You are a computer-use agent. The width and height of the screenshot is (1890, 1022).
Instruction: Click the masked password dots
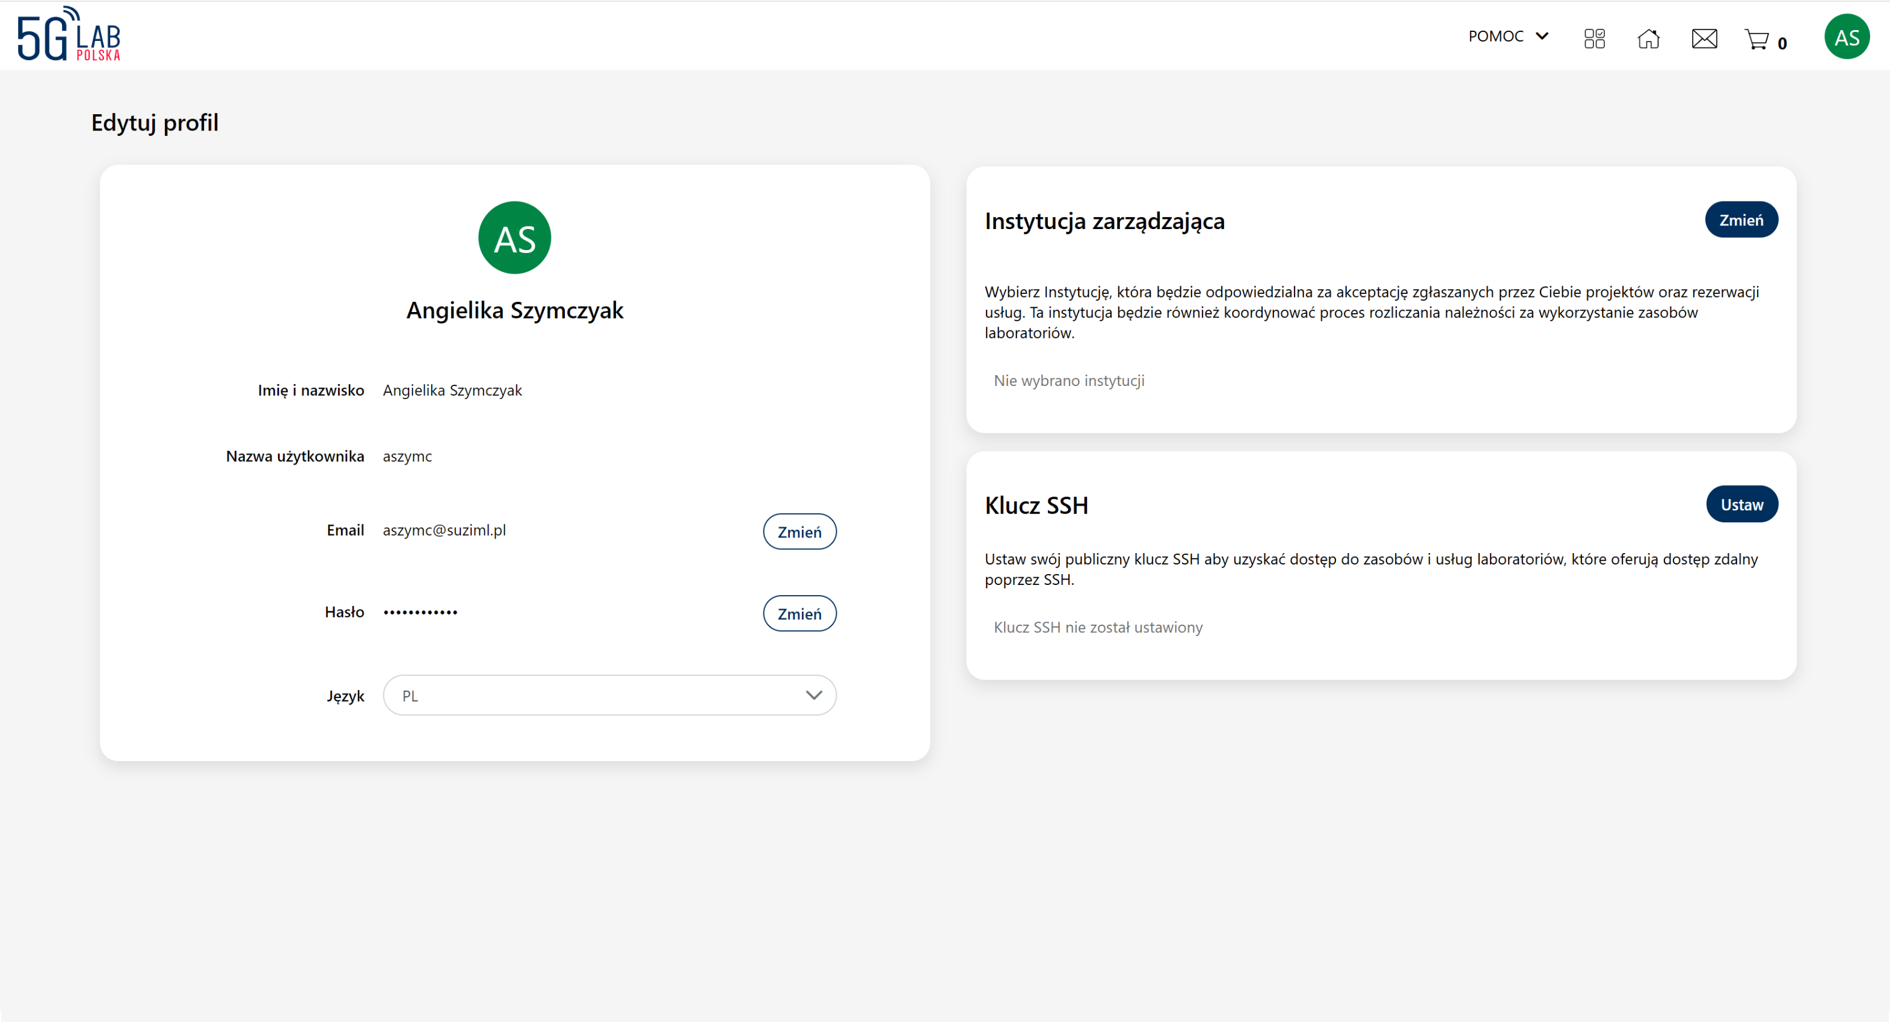tap(420, 612)
